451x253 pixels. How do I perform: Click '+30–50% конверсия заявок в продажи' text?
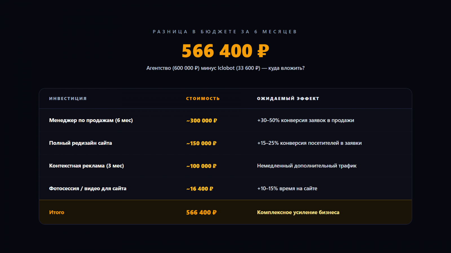306,120
